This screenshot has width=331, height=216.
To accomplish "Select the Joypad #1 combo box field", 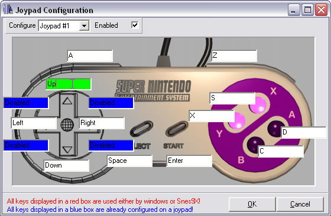I will click(x=64, y=26).
